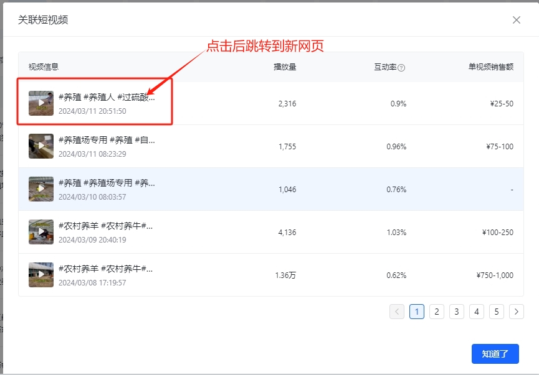Jump to page 2 of videos
Screen dimensions: 539x375
click(437, 312)
